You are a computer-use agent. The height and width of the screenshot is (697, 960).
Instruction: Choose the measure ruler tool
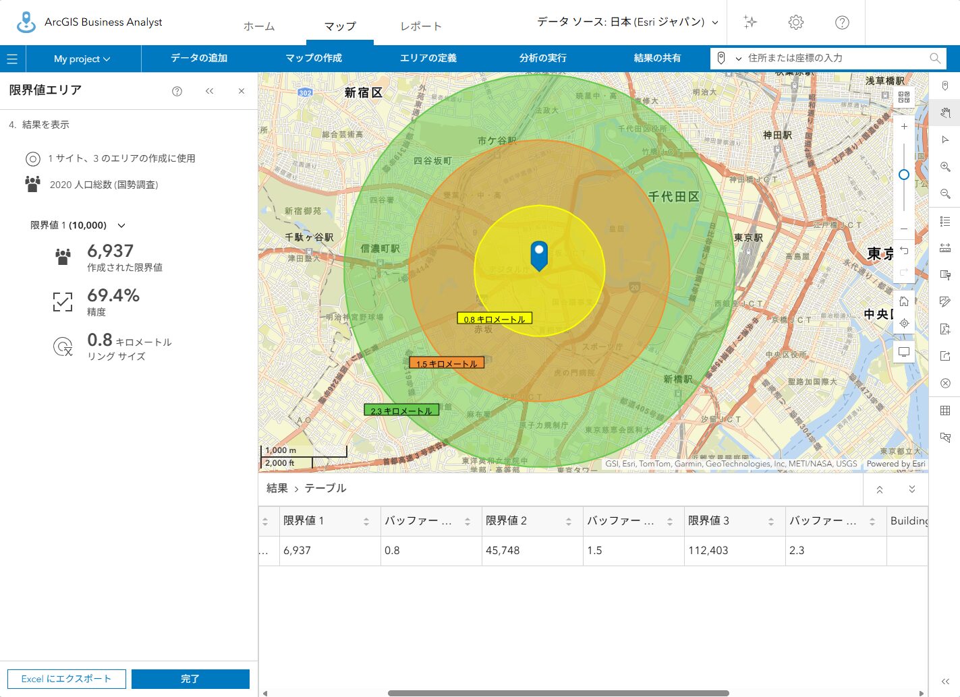pos(945,248)
